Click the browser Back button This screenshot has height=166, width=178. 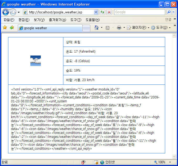5,12
